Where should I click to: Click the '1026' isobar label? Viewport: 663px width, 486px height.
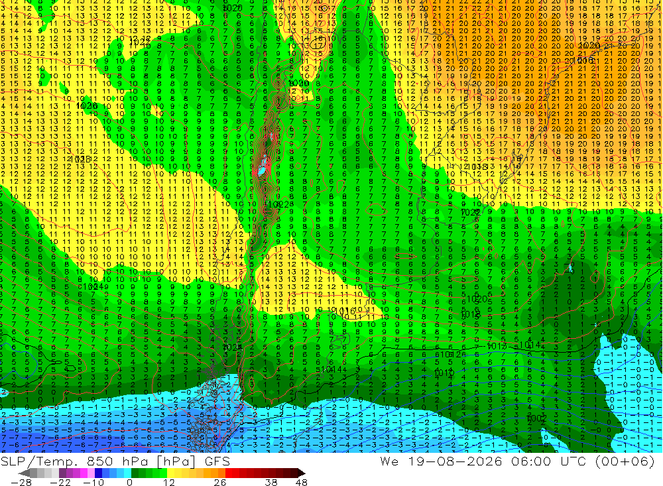click(87, 105)
